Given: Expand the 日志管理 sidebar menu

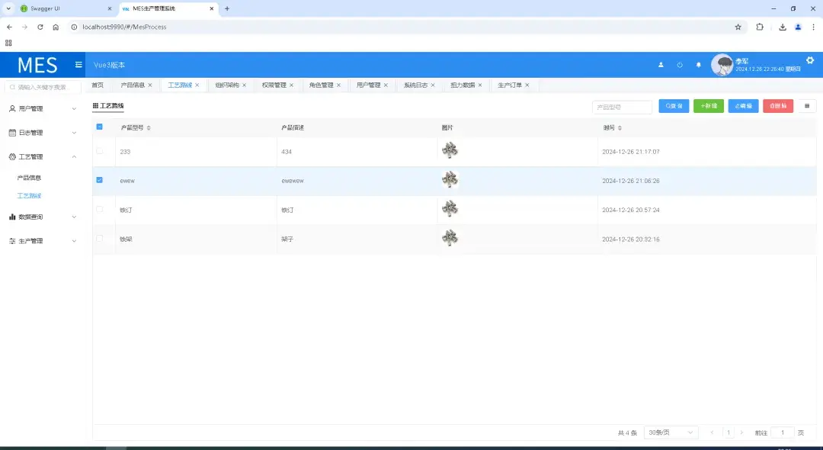Looking at the screenshot, I should [38, 132].
